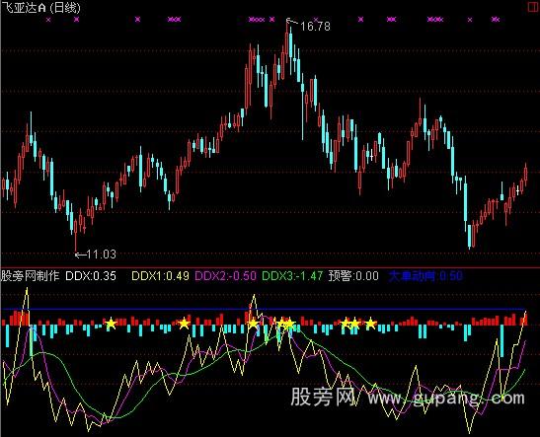Click the 预警:0.00 alert value
The width and height of the screenshot is (540, 437).
pyautogui.click(x=353, y=276)
